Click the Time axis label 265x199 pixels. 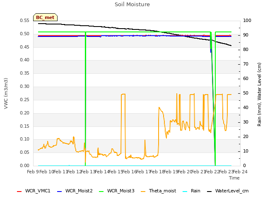click(x=234, y=178)
